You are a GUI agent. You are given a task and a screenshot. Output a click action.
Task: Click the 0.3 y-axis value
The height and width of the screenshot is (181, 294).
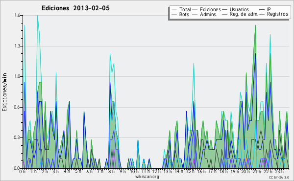point(17,137)
